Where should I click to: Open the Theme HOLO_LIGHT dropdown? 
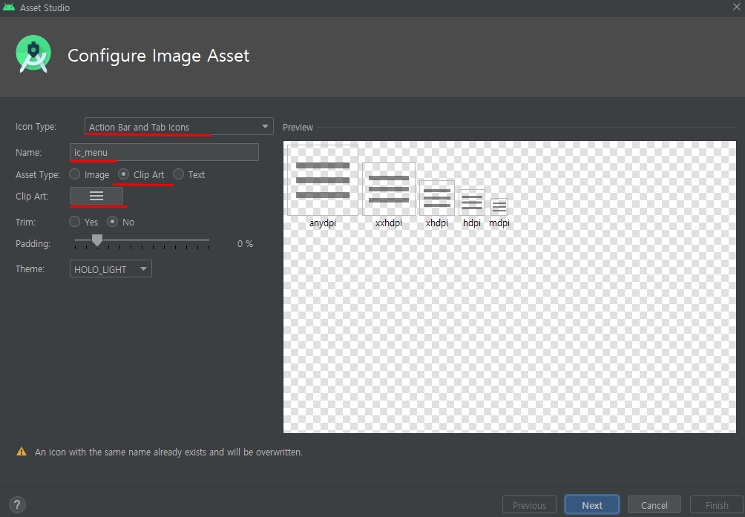(x=111, y=269)
